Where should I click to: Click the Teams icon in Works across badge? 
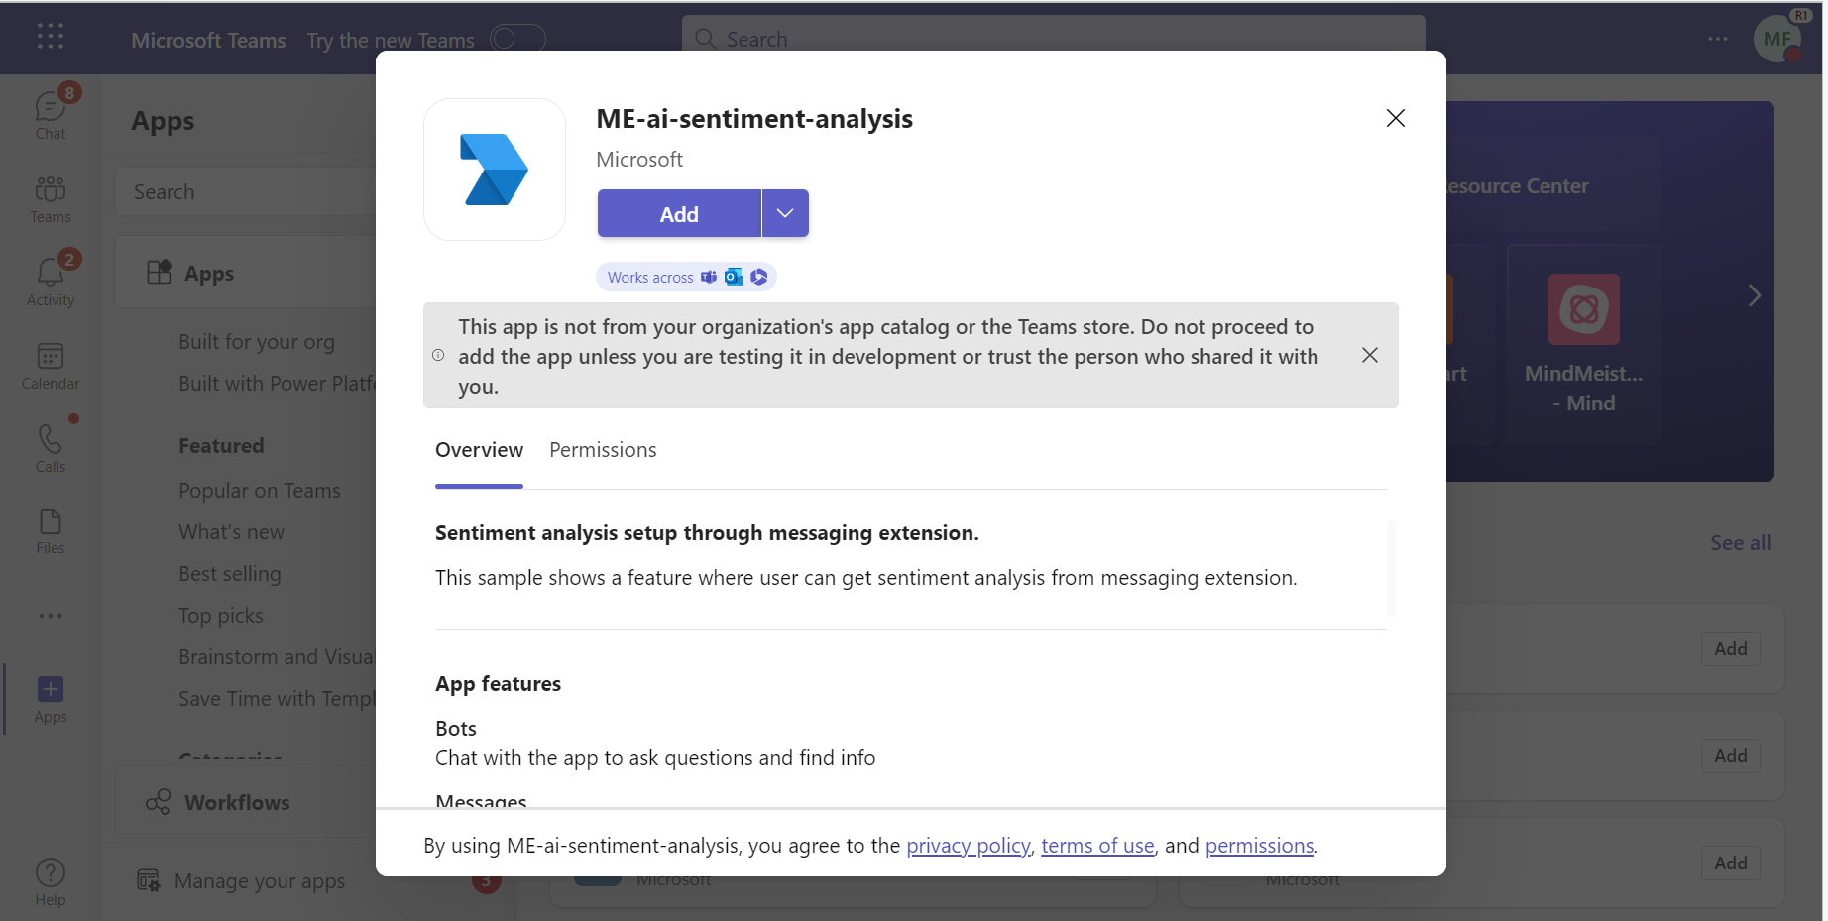pyautogui.click(x=709, y=277)
